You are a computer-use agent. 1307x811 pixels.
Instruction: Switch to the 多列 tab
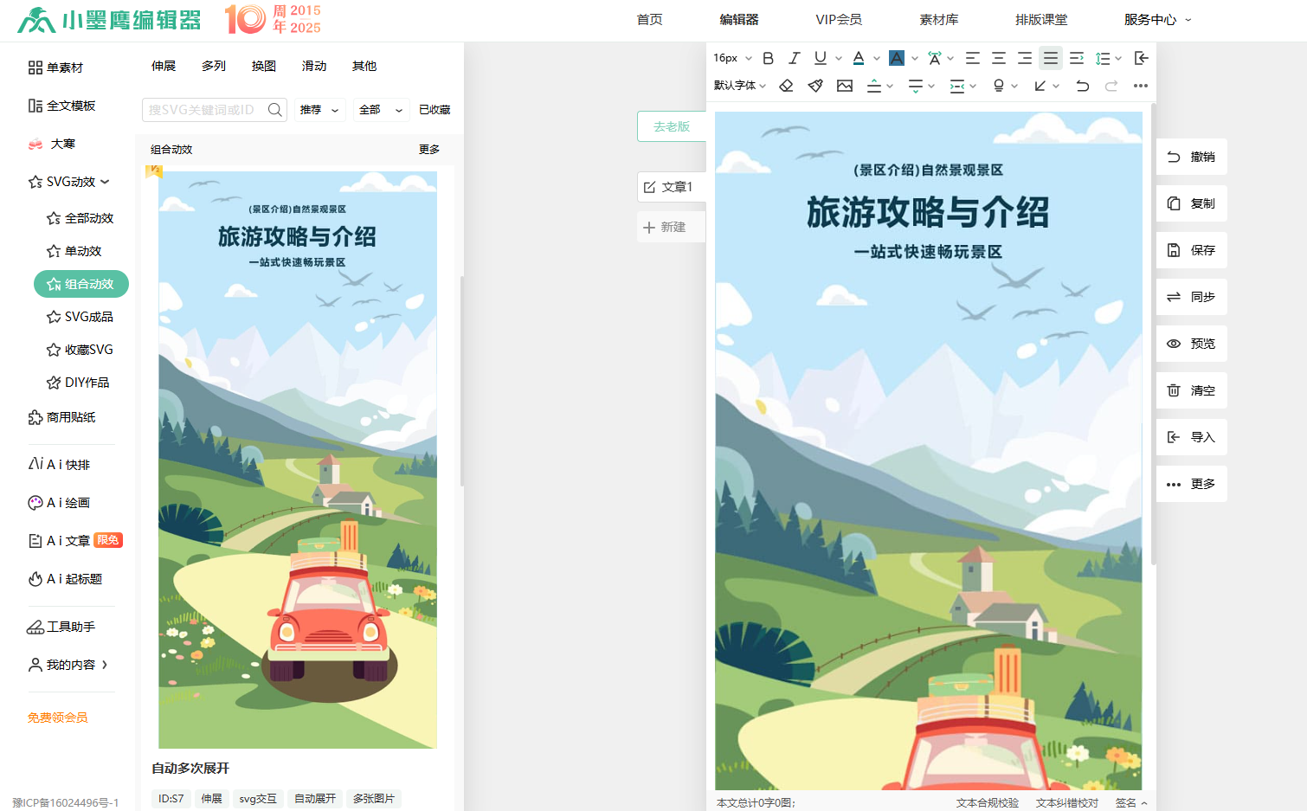tap(214, 66)
